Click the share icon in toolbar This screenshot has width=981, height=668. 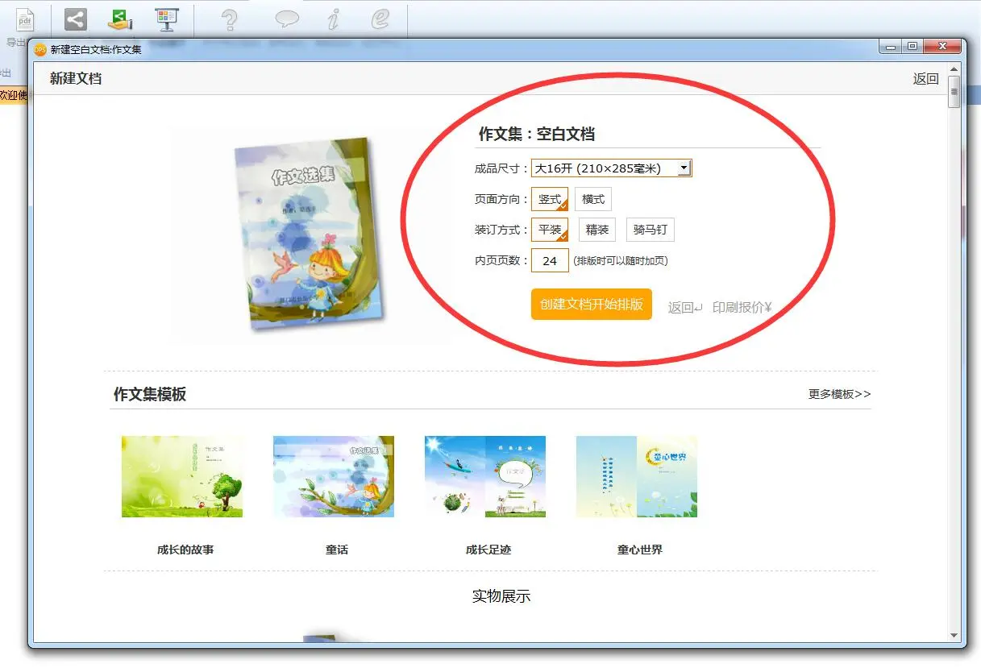75,19
